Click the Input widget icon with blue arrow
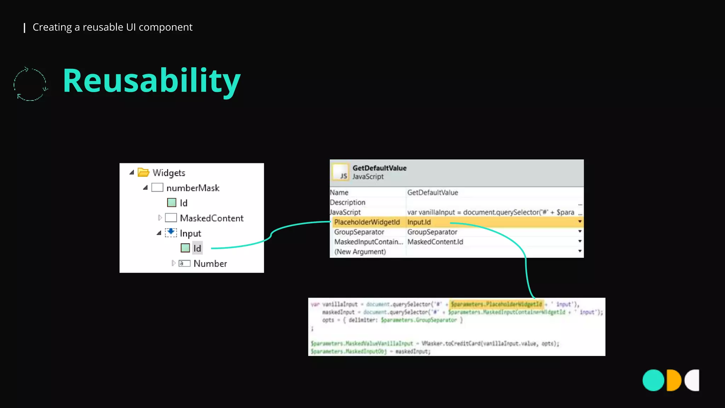The width and height of the screenshot is (725, 408). (171, 233)
